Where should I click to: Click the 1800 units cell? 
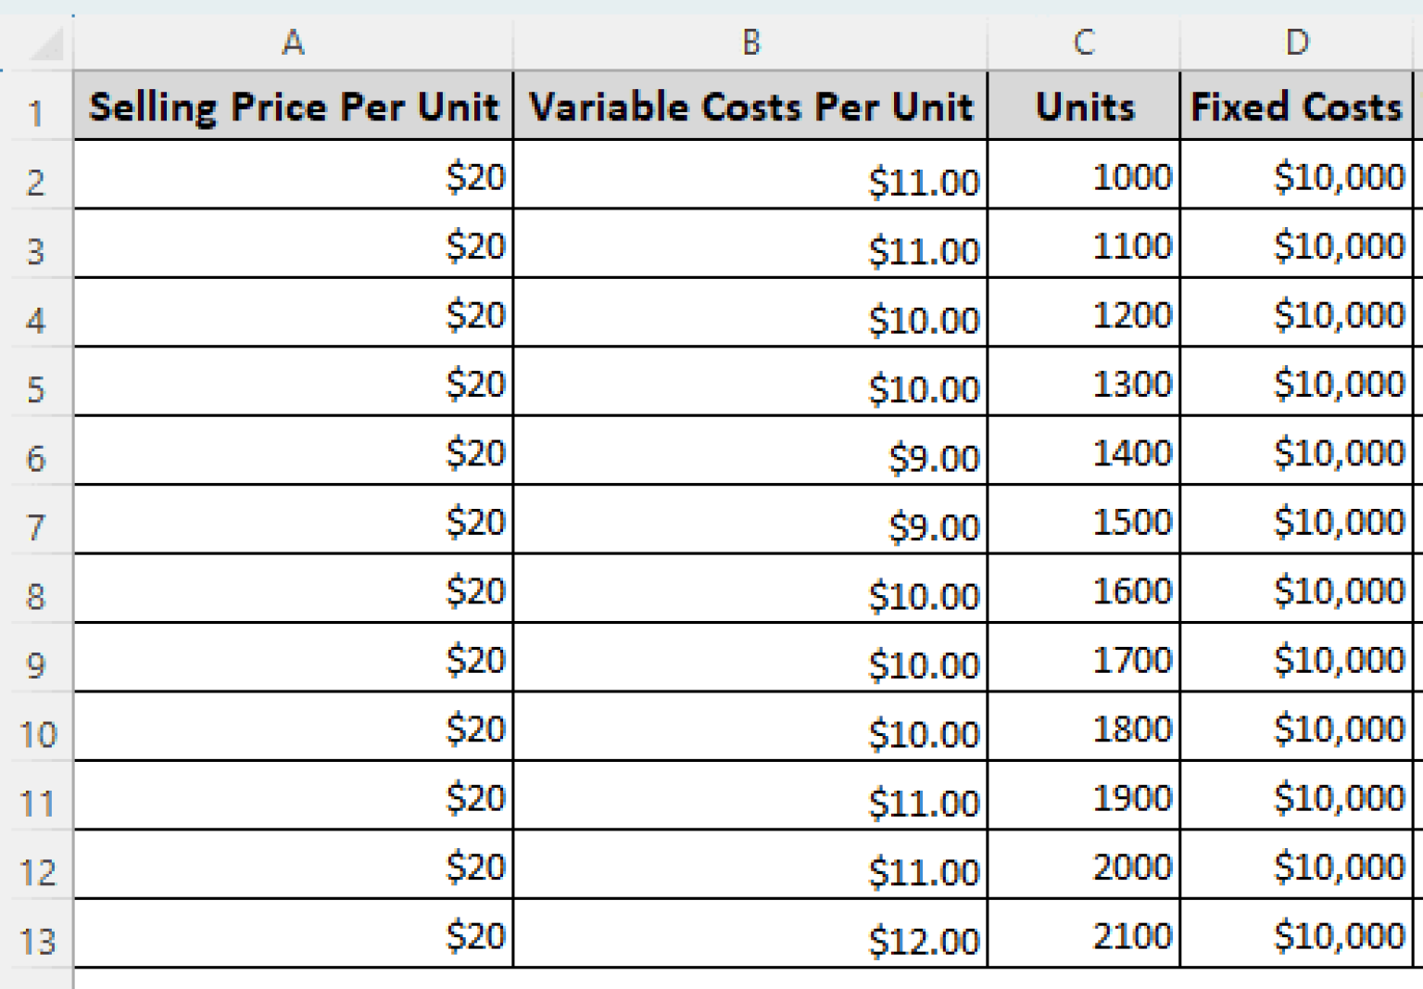1084,729
